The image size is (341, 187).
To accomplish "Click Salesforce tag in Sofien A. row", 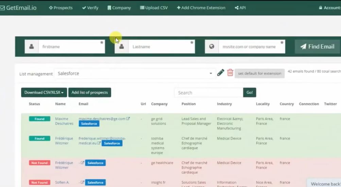I will click(x=96, y=183).
